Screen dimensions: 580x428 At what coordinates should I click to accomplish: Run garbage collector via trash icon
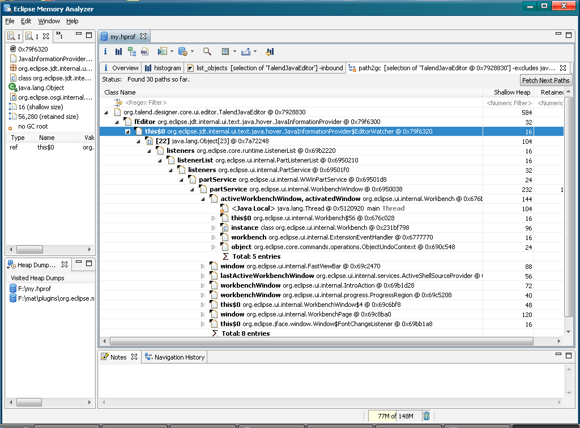pos(427,416)
